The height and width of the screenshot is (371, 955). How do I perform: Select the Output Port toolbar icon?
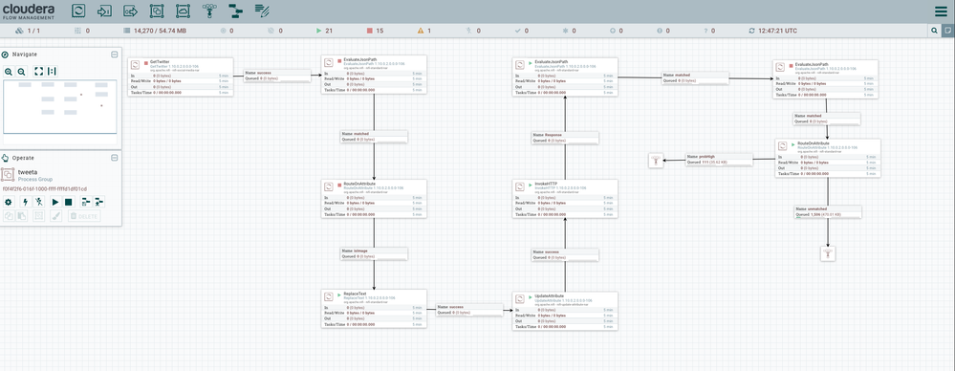(130, 11)
